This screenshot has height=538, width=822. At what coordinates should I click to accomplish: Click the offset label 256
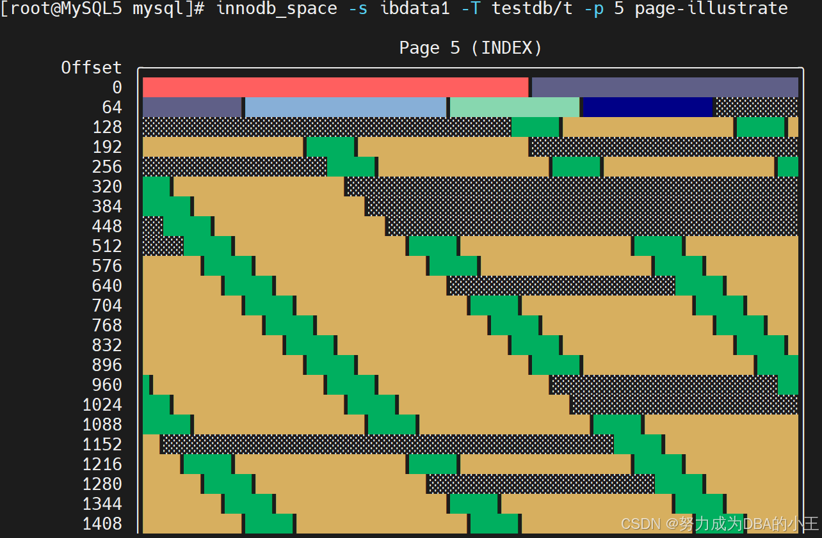coord(107,167)
